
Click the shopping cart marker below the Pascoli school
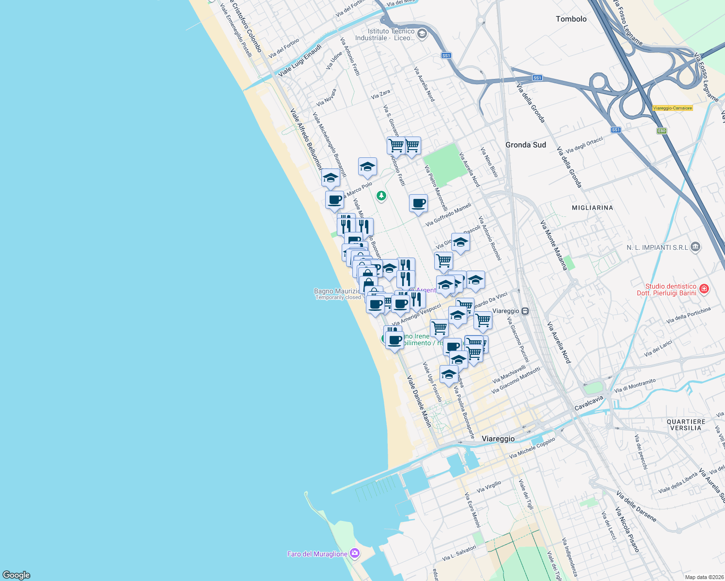click(443, 261)
